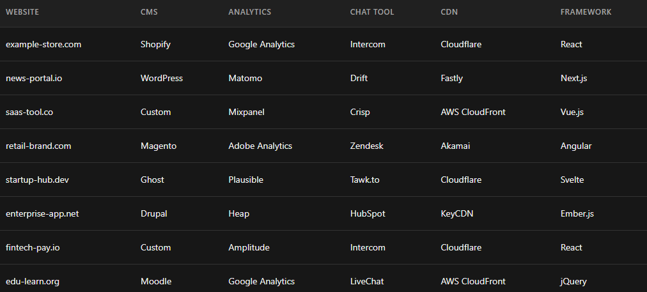Viewport: 647px width, 292px height.
Task: Click the saas-tool.co website cell
Action: 29,112
